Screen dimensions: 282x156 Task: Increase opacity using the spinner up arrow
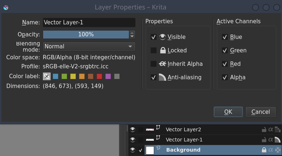(x=132, y=33)
